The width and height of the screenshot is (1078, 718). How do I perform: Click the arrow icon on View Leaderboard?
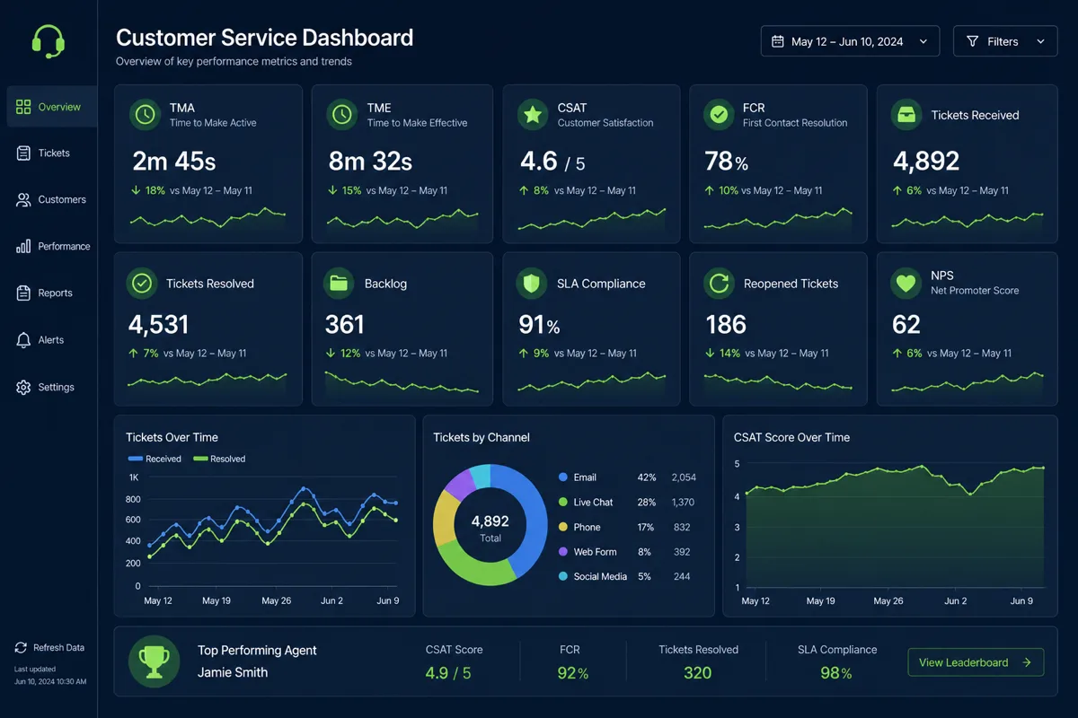(x=1027, y=662)
